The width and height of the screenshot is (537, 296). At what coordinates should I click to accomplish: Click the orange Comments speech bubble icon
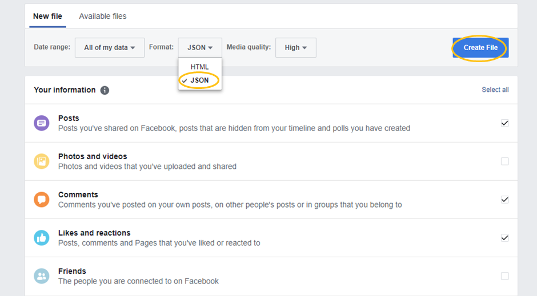[42, 200]
